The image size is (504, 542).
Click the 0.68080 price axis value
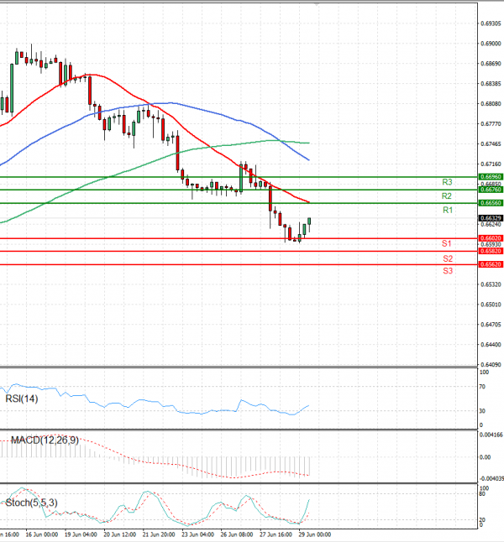coord(491,104)
